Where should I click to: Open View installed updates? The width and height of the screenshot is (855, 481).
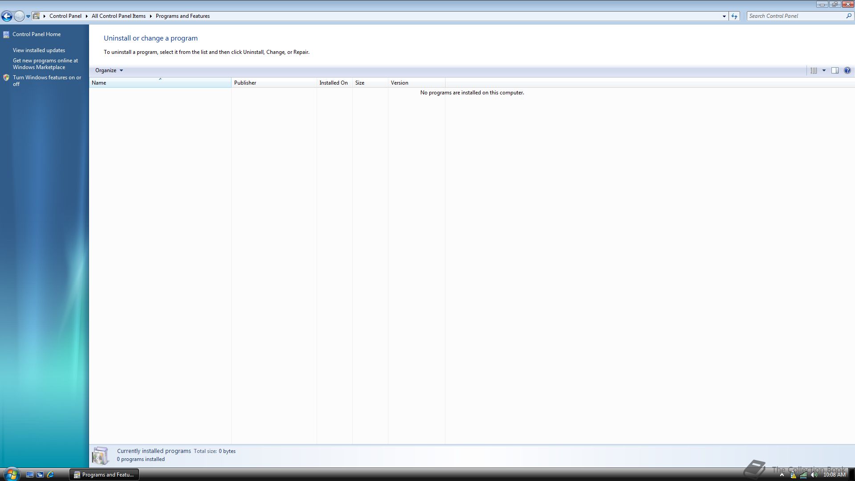click(x=39, y=50)
